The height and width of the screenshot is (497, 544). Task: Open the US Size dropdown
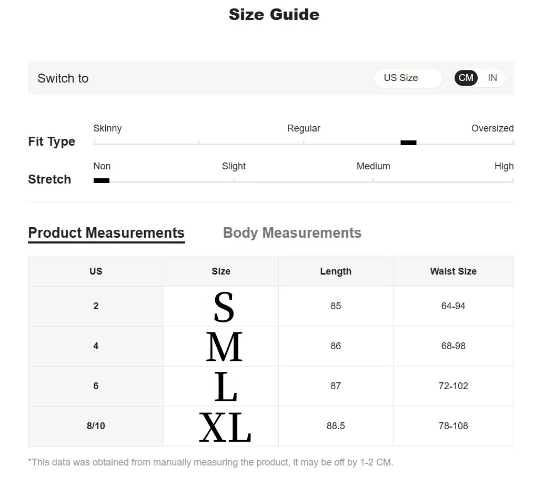tap(408, 78)
